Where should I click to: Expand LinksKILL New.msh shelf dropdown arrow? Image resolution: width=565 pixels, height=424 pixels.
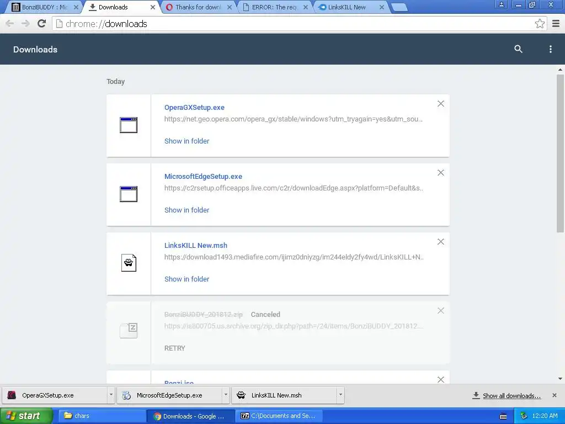coord(340,395)
